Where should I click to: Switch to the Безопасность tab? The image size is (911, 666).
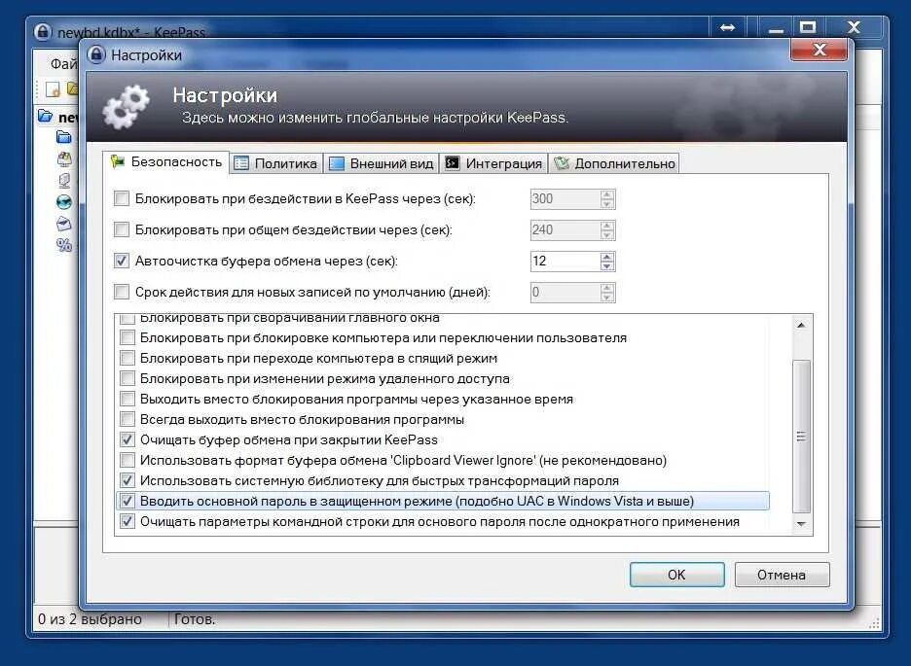[165, 161]
